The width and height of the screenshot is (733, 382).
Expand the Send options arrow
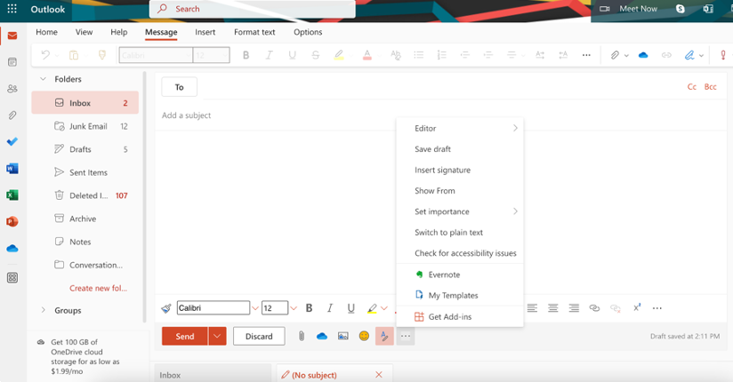(218, 336)
